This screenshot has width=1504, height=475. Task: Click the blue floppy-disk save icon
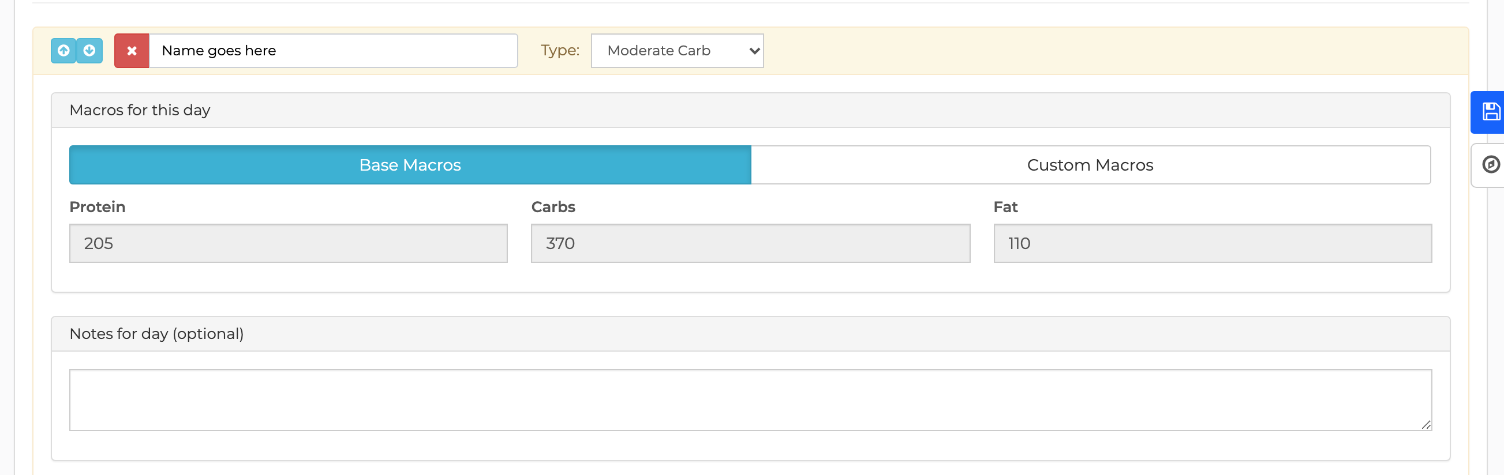(x=1490, y=112)
